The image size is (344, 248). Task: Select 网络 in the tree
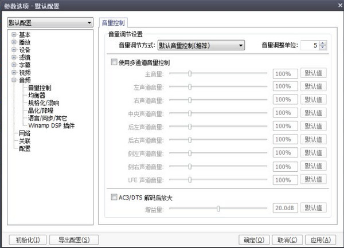point(25,133)
